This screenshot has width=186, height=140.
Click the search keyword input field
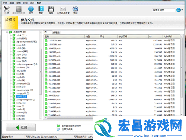point(164,10)
